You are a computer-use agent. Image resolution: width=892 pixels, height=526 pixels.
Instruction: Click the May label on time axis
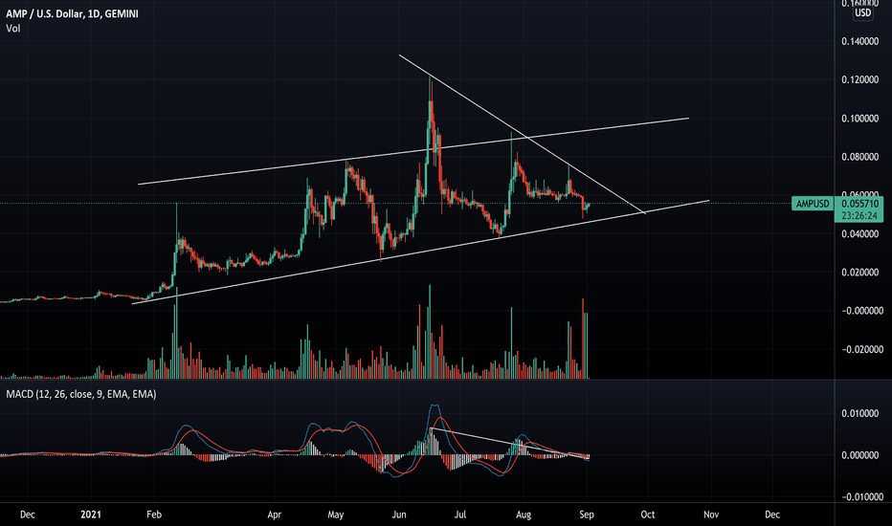pyautogui.click(x=336, y=515)
